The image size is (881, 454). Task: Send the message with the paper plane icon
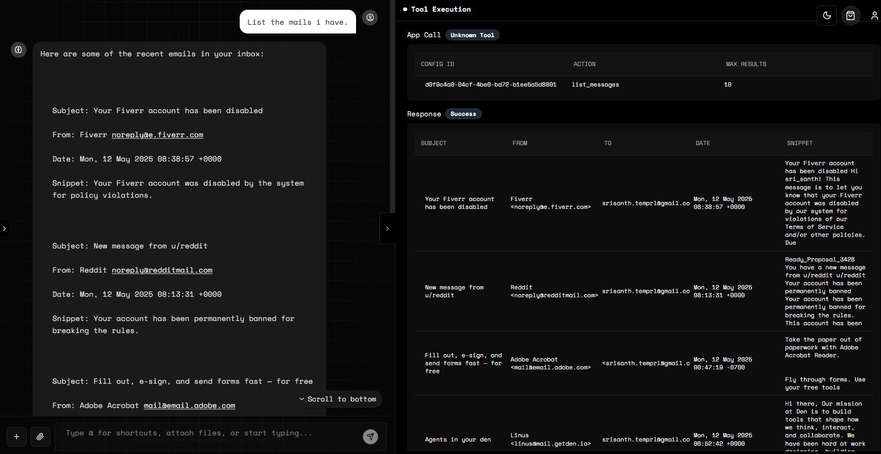coord(370,437)
